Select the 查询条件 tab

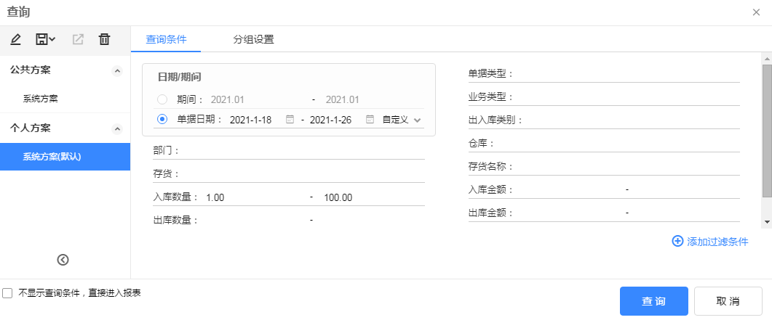166,39
